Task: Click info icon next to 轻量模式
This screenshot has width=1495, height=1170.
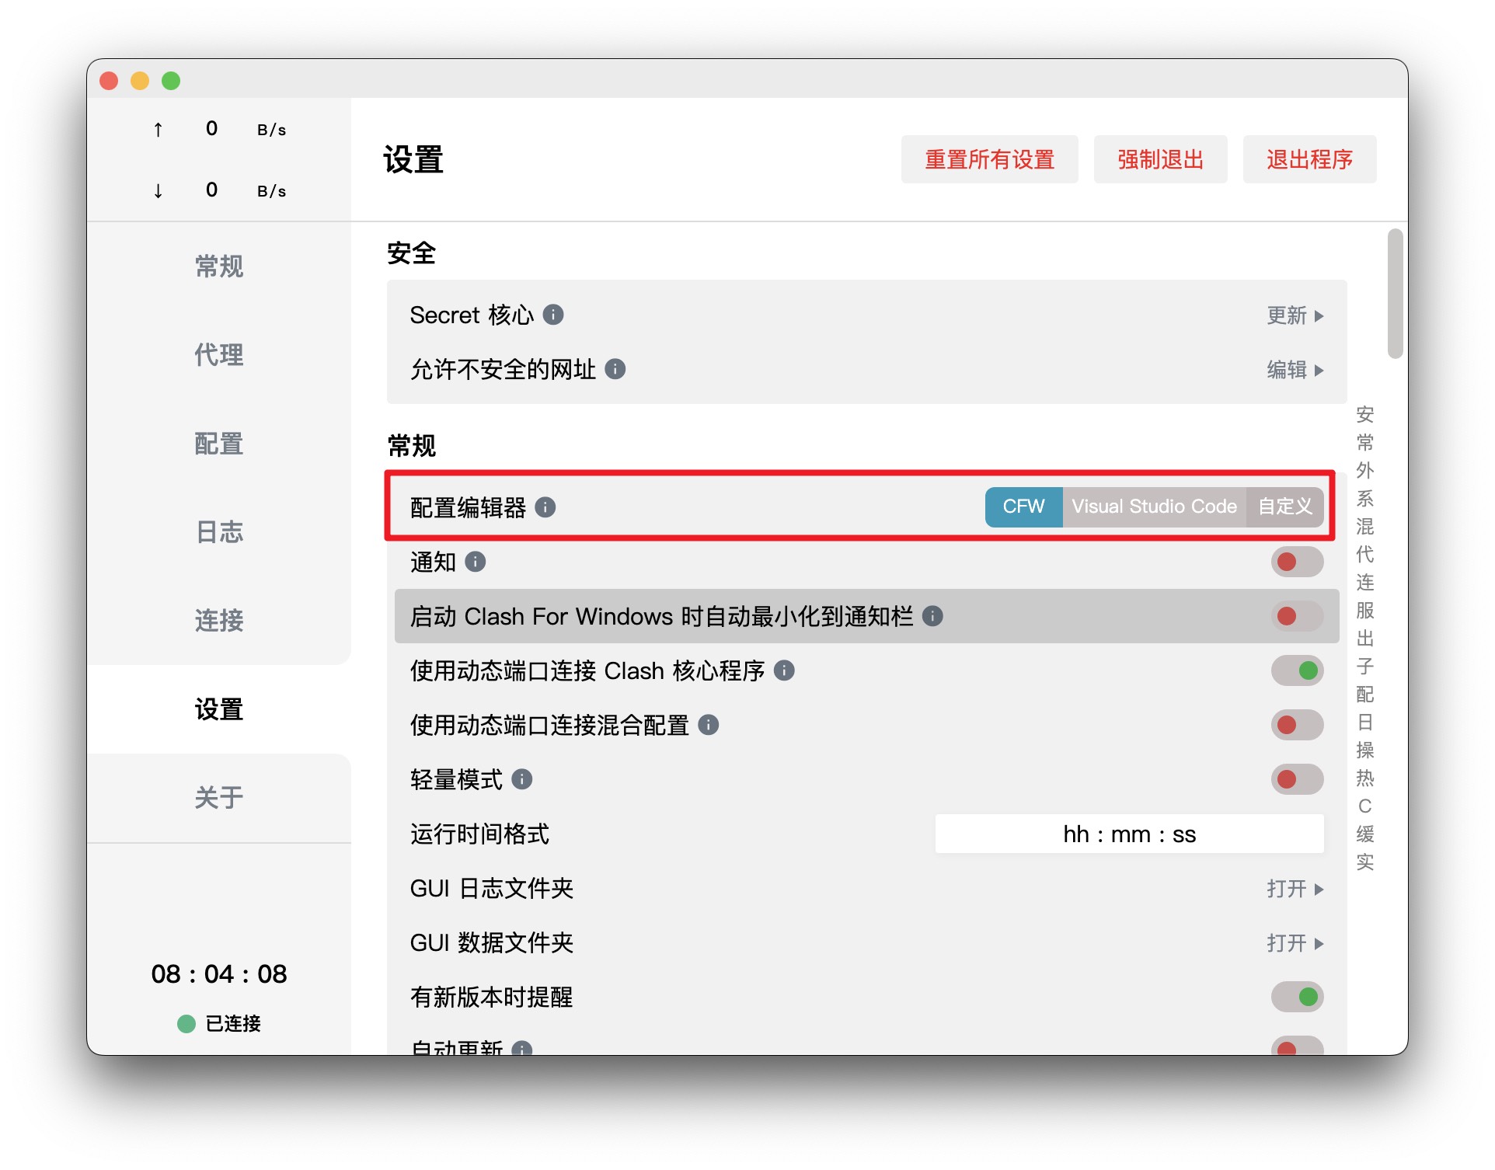Action: pyautogui.click(x=522, y=779)
